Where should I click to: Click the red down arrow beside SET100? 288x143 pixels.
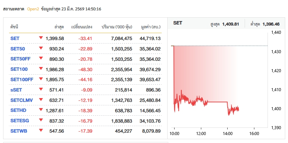pyautogui.click(x=41, y=69)
